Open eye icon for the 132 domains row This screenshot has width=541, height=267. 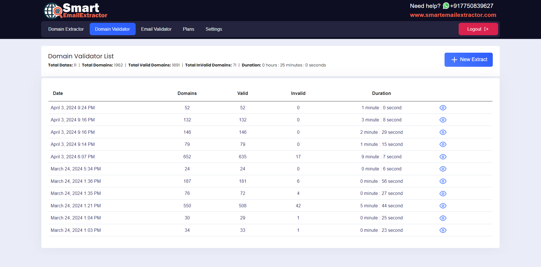443,120
